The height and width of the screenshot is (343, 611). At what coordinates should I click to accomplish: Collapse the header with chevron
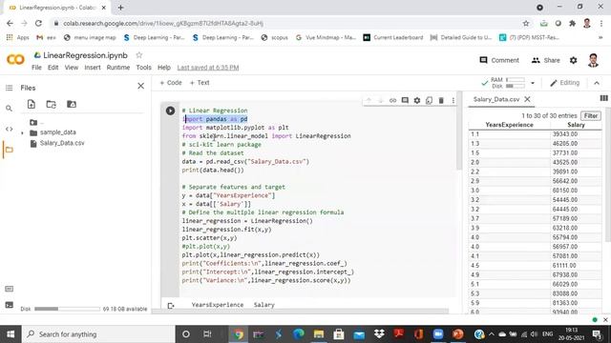tap(597, 83)
